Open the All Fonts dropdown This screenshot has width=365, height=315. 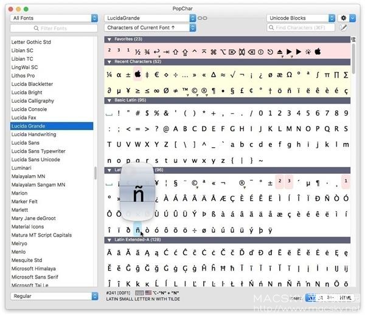click(54, 18)
